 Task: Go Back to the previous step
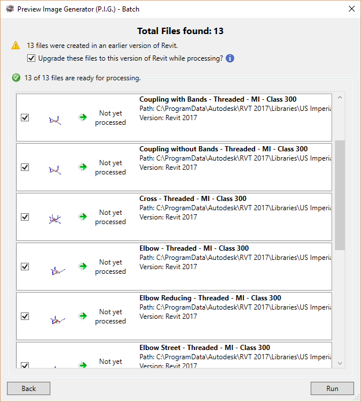(x=28, y=389)
